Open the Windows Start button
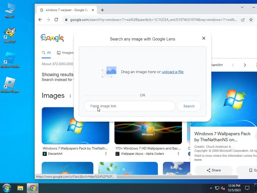This screenshot has width=257, height=193. click(7, 188)
